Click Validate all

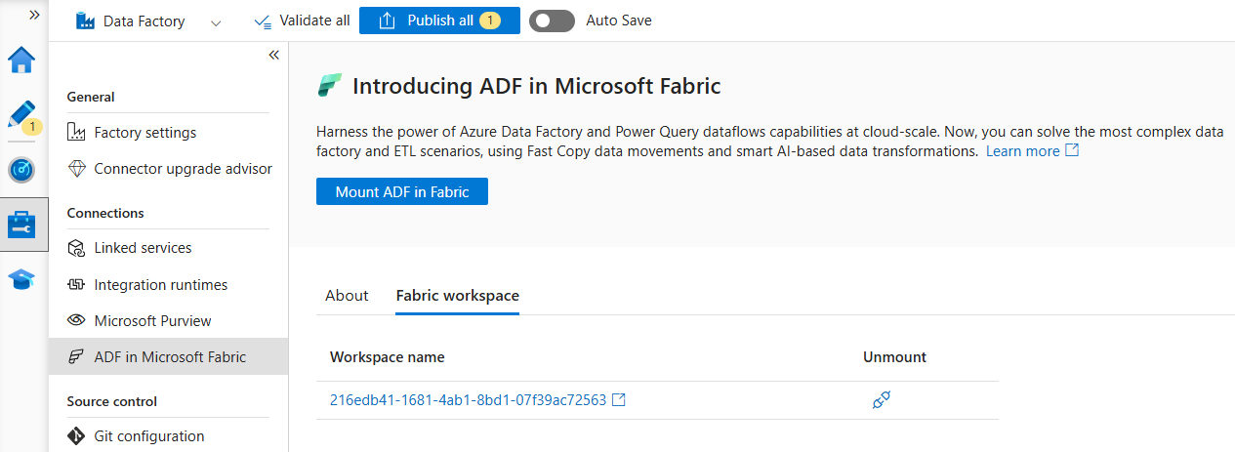click(x=301, y=21)
